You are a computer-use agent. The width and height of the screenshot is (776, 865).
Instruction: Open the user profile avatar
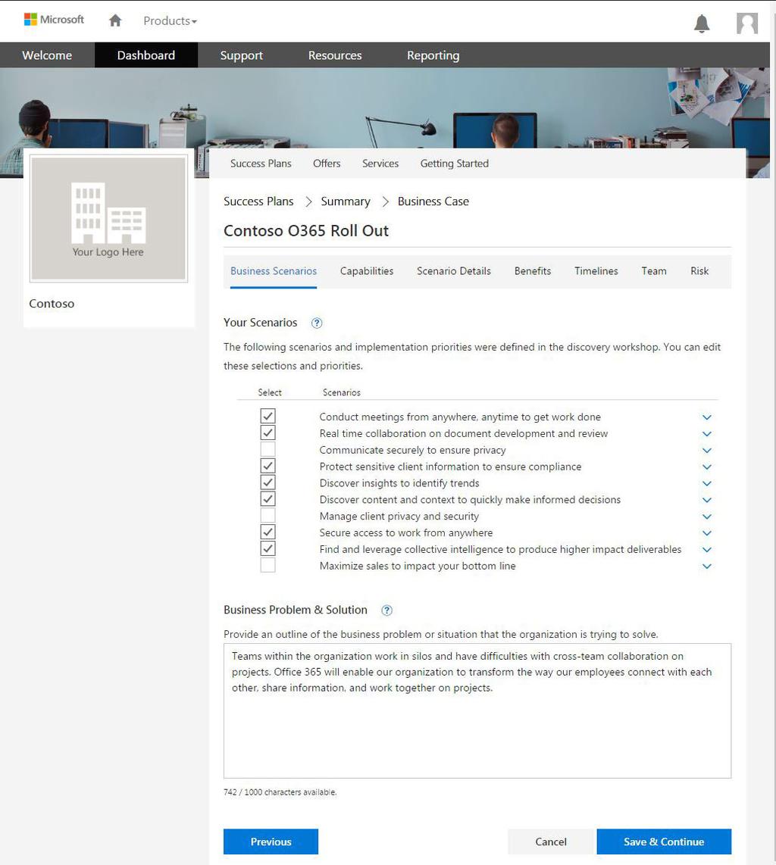[x=746, y=23]
